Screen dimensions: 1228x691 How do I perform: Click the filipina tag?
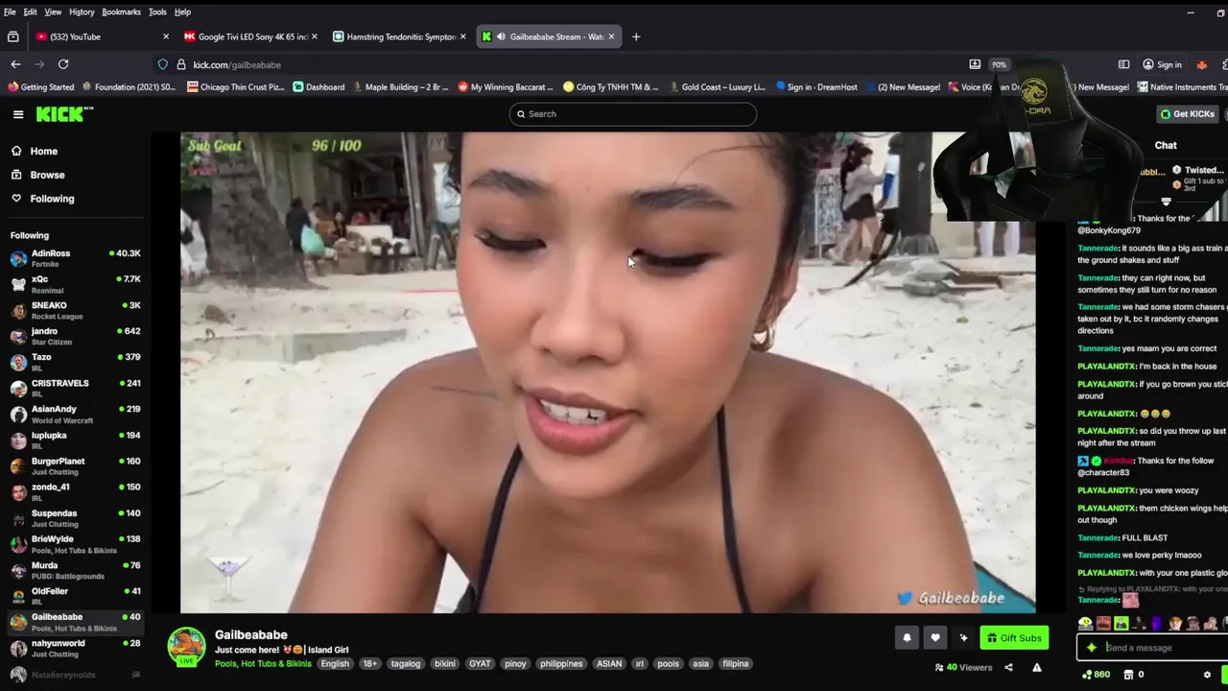(x=735, y=664)
